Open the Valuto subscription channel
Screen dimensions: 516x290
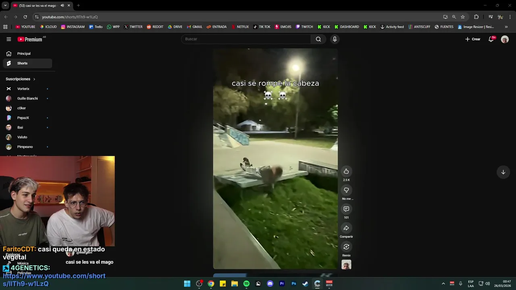27,137
